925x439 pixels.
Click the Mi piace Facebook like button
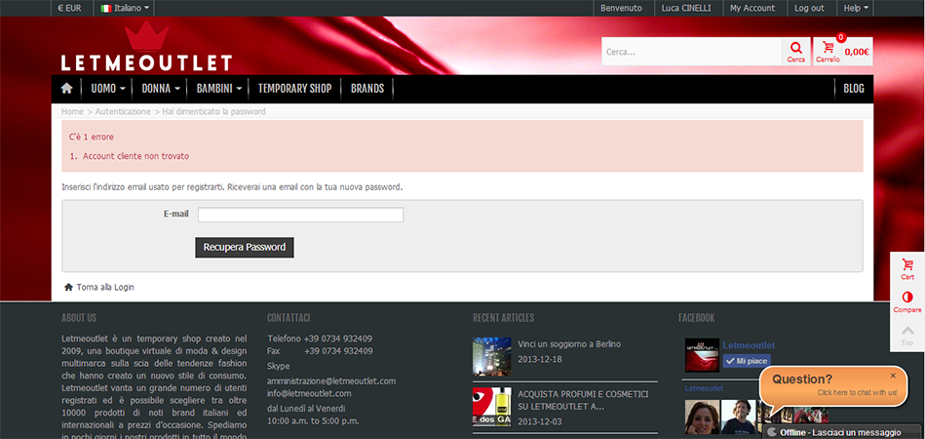pos(747,361)
